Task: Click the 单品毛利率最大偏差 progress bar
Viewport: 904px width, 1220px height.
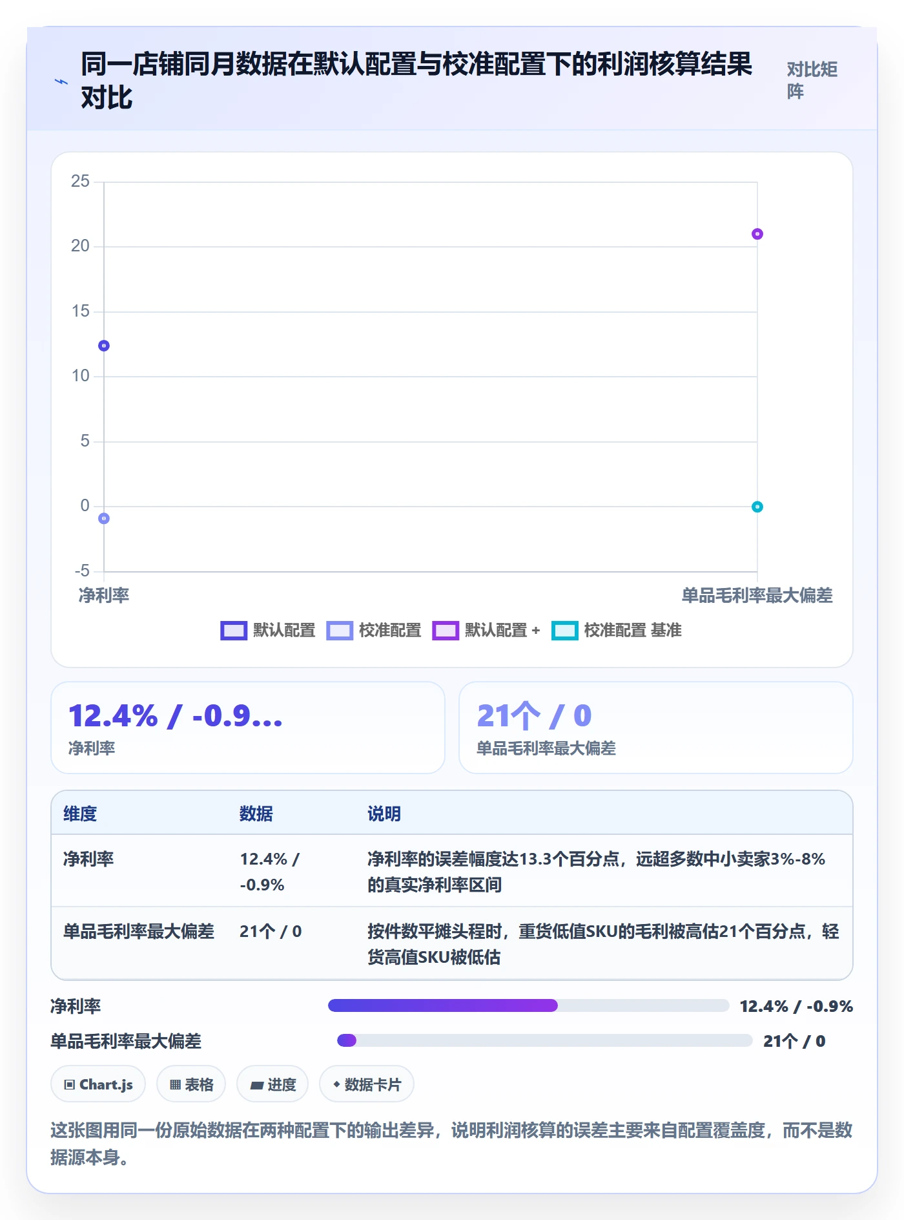Action: [544, 1040]
